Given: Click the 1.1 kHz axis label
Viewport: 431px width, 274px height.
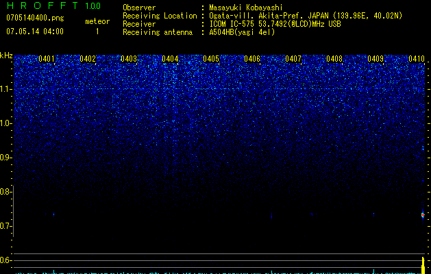Looking at the screenshot, I should tap(6, 90).
